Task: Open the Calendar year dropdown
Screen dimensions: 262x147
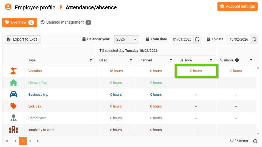Action: [126, 39]
